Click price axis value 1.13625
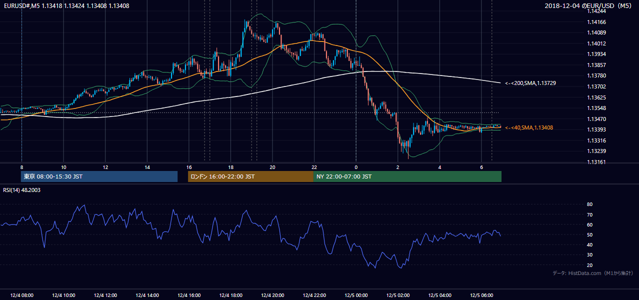 tap(596, 97)
